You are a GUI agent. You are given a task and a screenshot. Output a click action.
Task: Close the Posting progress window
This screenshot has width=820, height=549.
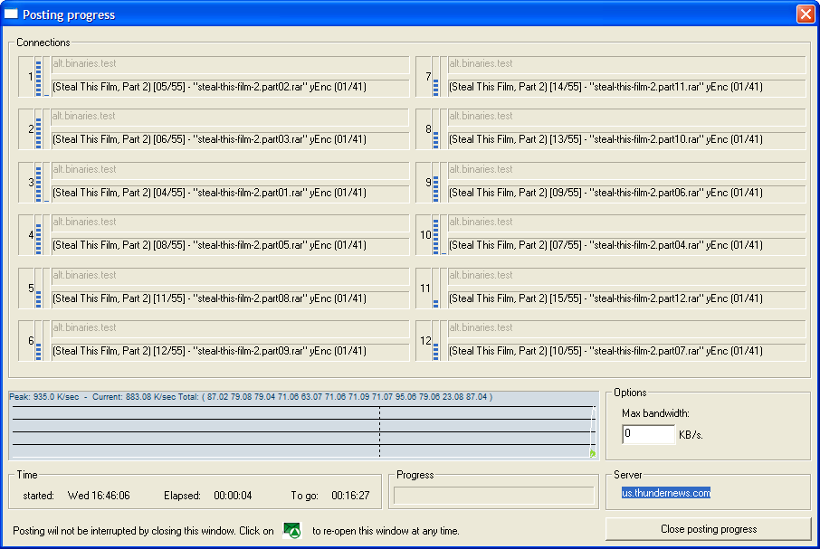click(806, 14)
